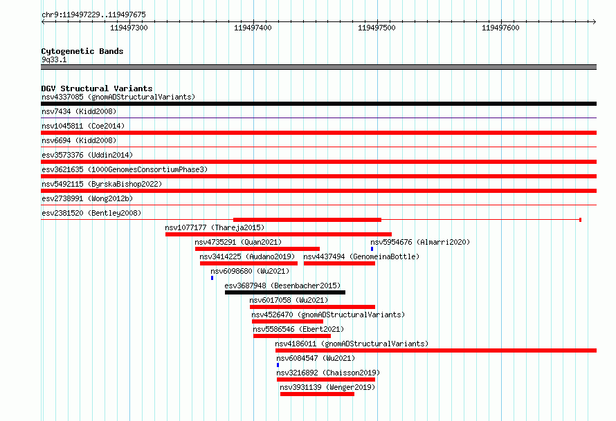Click nsv3414225 (Audano2019) label
The image size is (616, 421).
click(247, 256)
